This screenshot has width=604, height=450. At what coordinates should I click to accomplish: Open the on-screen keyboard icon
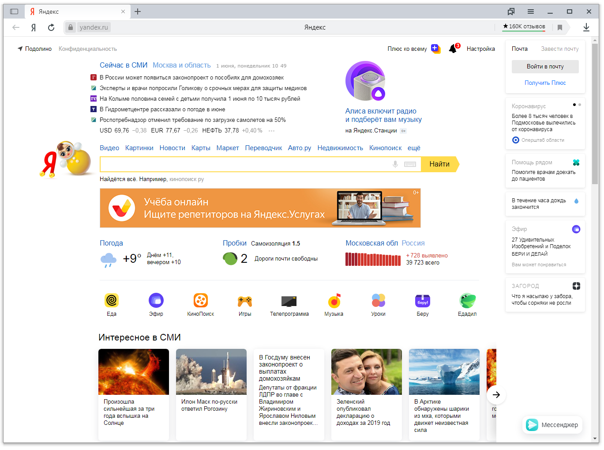410,164
